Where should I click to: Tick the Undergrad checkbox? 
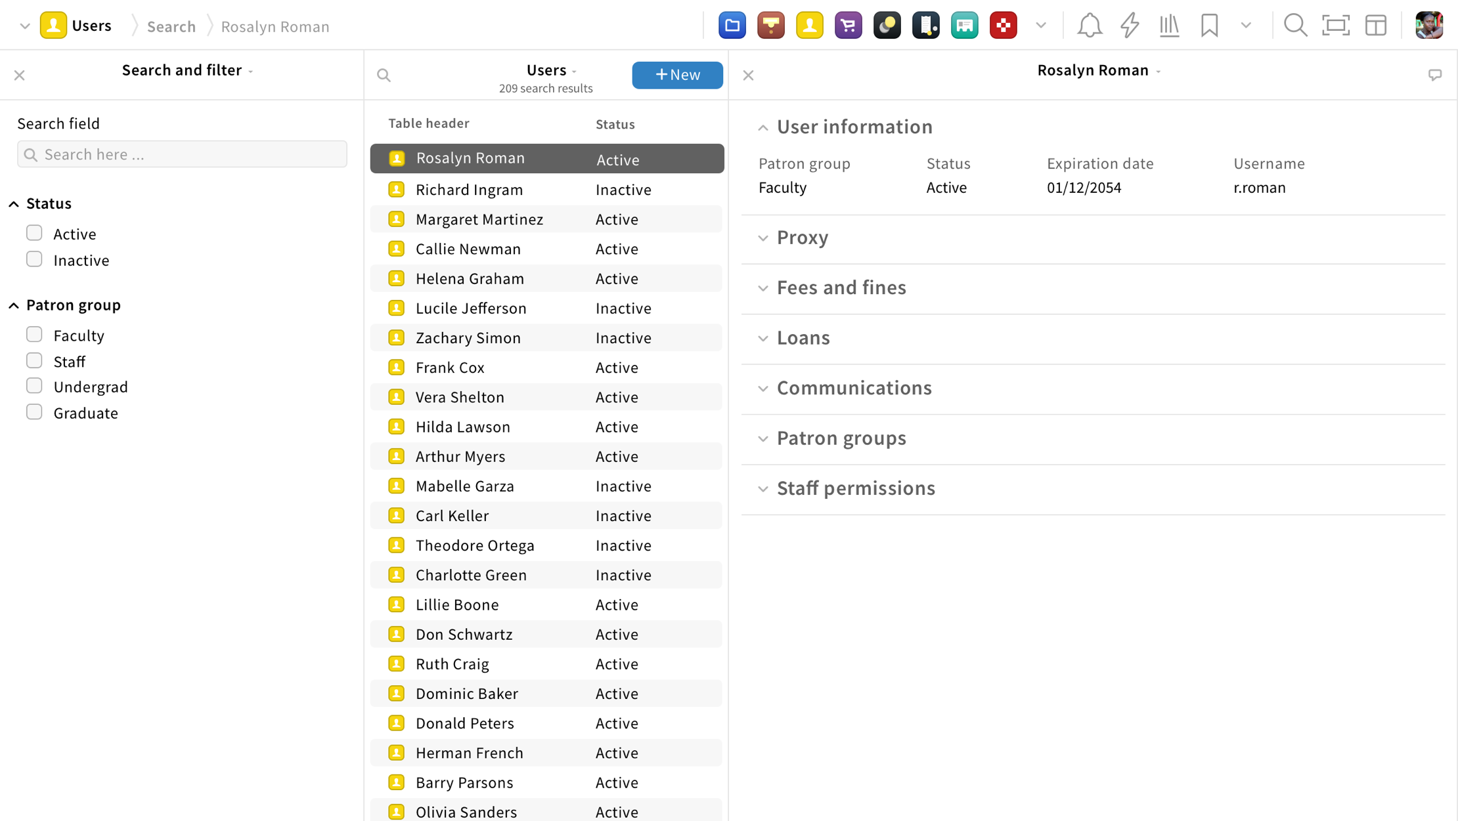pyautogui.click(x=34, y=386)
